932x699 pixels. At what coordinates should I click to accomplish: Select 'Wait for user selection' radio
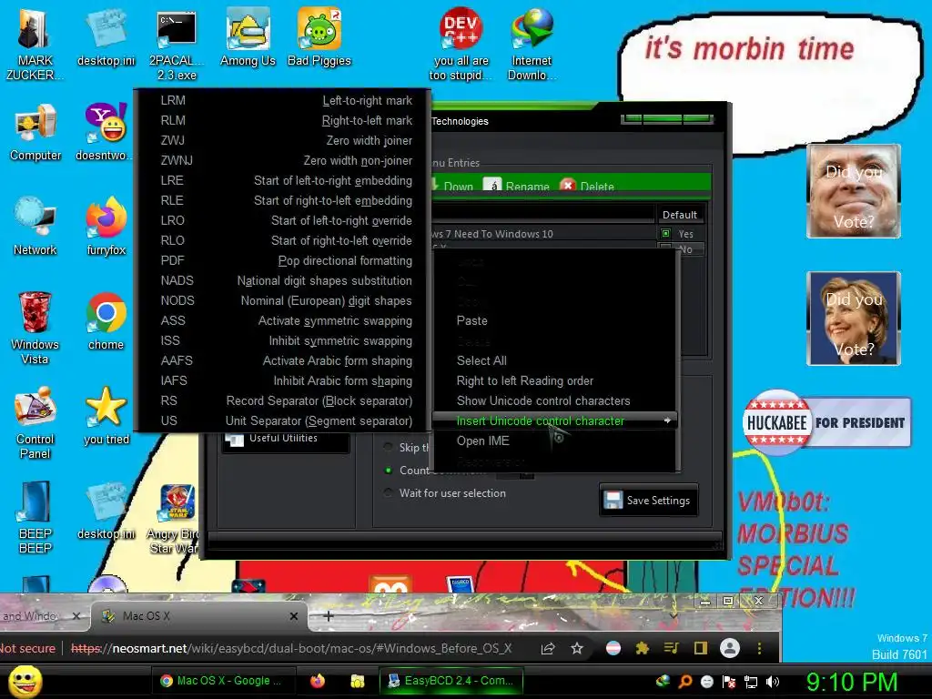pos(388,492)
